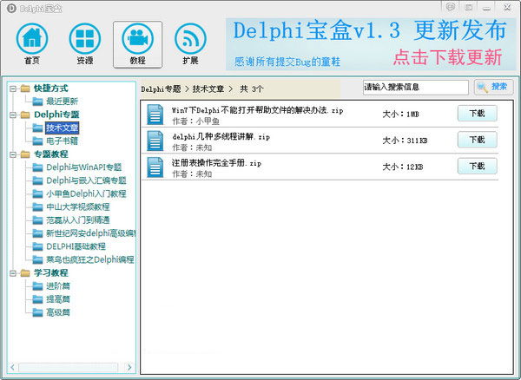This screenshot has width=521, height=380.
Task: Collapse the 快捷方式 tree node
Action: pos(13,88)
